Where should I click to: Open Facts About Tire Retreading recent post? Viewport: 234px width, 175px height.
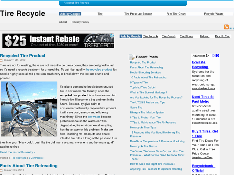coord(146,67)
